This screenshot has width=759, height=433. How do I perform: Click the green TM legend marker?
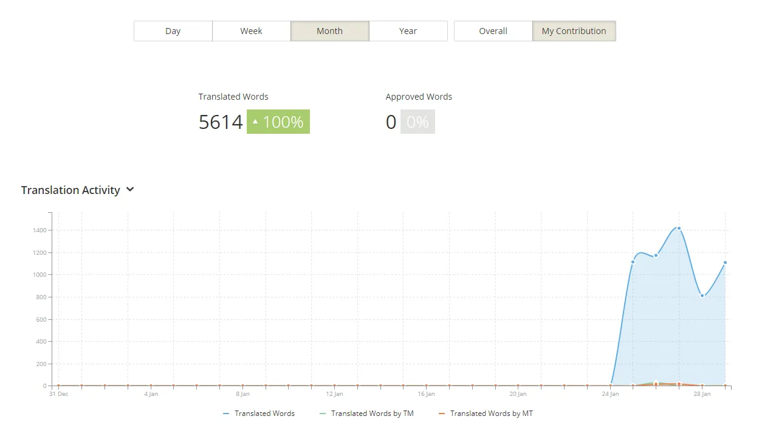[x=323, y=414]
